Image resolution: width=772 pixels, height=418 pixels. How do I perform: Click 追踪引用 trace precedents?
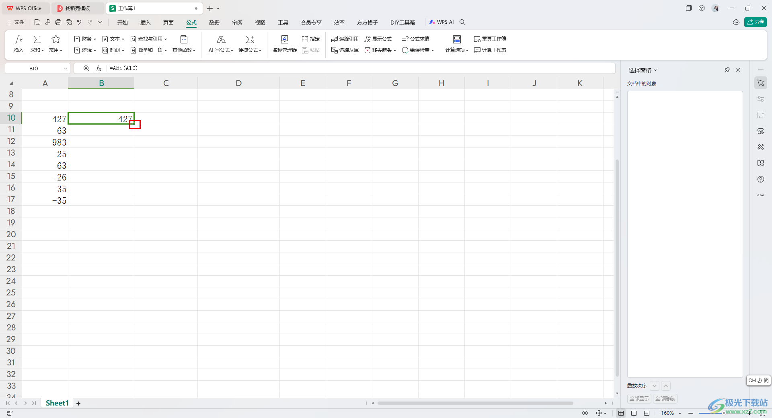[x=345, y=39]
